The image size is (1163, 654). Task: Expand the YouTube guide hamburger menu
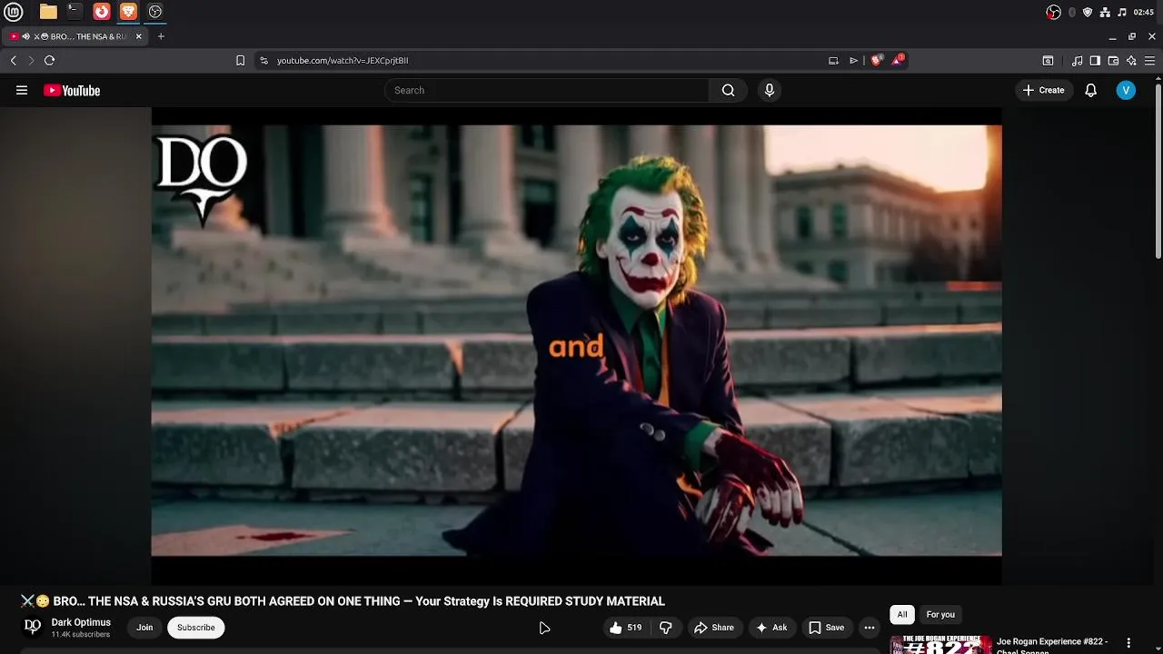point(22,90)
